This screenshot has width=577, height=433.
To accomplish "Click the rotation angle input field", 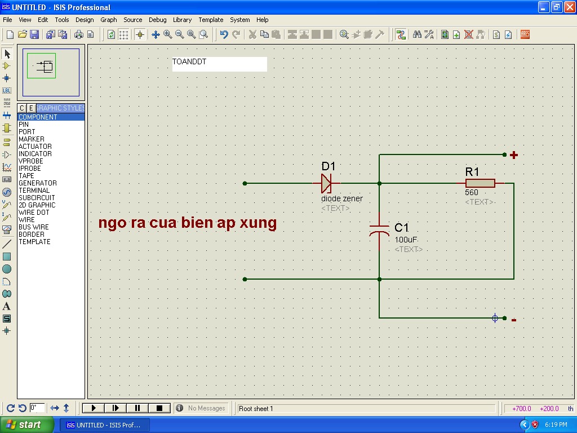I will pyautogui.click(x=37, y=408).
